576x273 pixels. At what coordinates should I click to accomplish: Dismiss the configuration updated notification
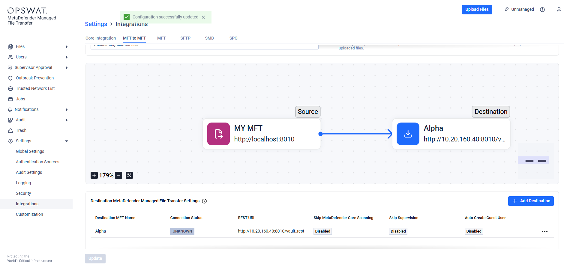(x=203, y=17)
